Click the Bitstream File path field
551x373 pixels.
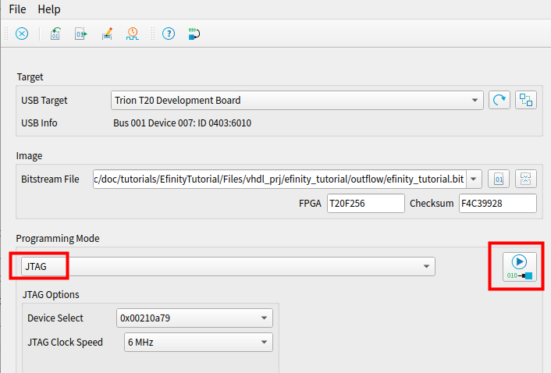(x=279, y=179)
